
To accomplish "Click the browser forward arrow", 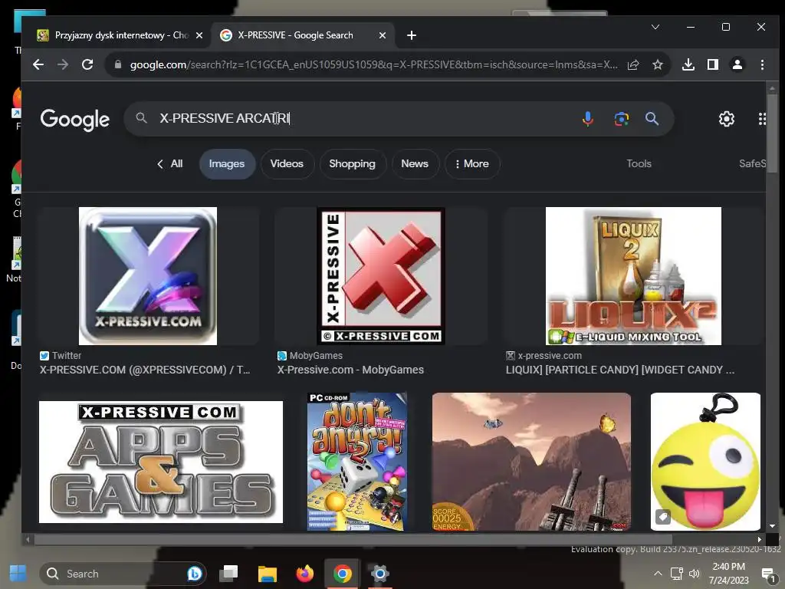I will click(63, 64).
